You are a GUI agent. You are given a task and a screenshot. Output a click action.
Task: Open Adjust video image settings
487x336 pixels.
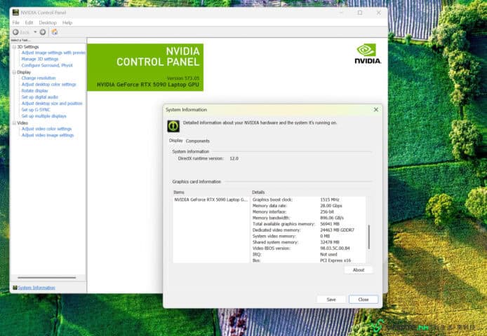click(48, 135)
